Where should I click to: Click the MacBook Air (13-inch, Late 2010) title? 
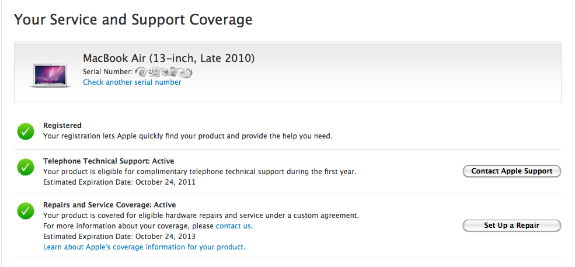click(x=169, y=58)
